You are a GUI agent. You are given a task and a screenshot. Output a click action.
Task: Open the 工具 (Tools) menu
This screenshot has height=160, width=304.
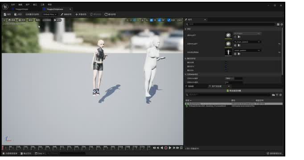42,4
